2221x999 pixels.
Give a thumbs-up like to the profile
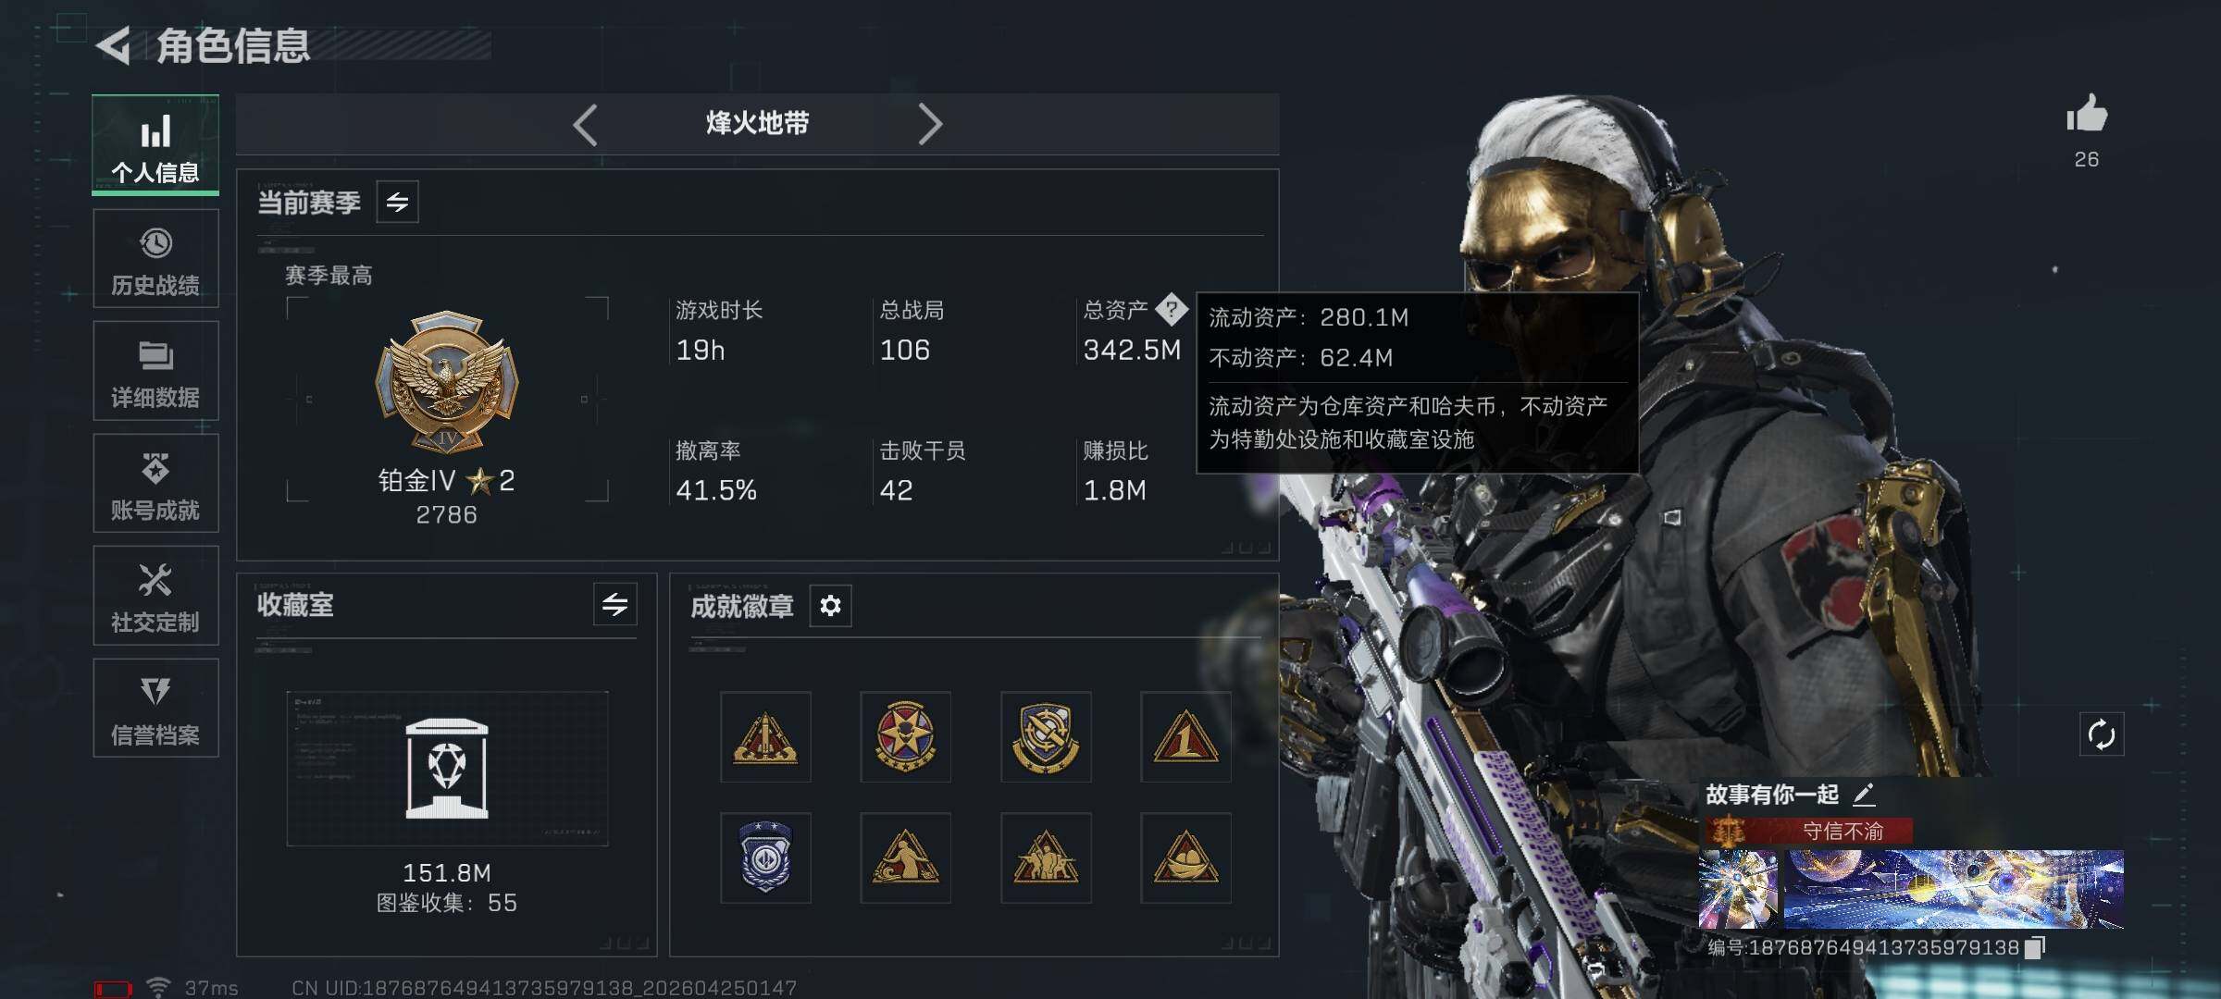click(x=2087, y=116)
